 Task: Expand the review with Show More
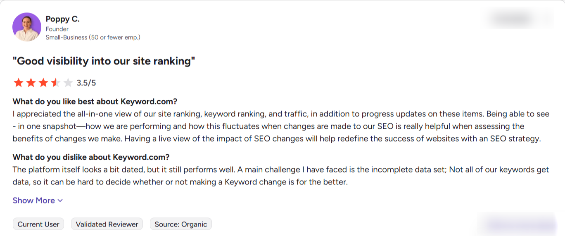coord(38,201)
